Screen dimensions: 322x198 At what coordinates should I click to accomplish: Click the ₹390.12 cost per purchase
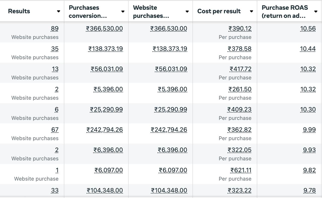[240, 29]
